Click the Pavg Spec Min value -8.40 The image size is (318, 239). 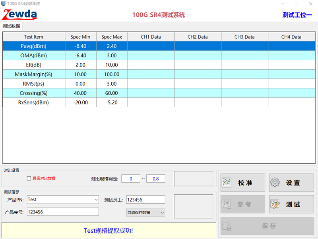click(81, 46)
